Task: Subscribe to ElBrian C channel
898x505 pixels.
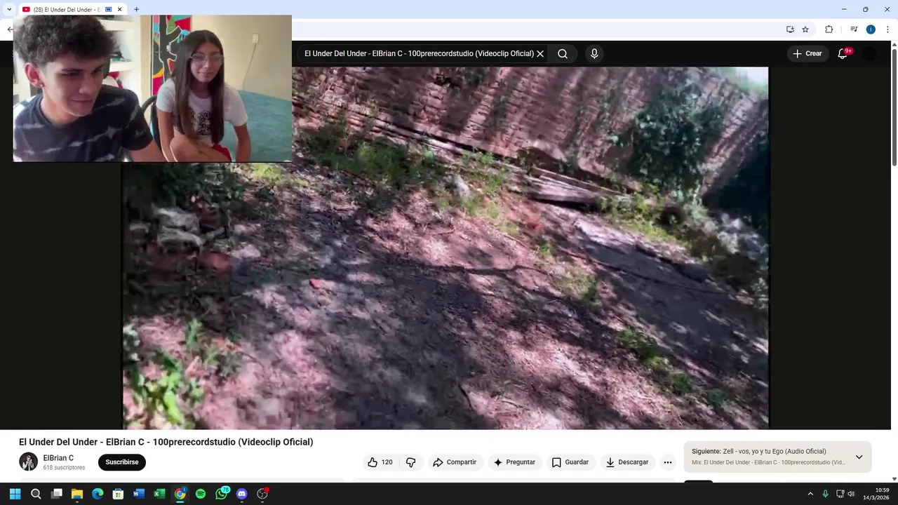Action: [x=122, y=462]
